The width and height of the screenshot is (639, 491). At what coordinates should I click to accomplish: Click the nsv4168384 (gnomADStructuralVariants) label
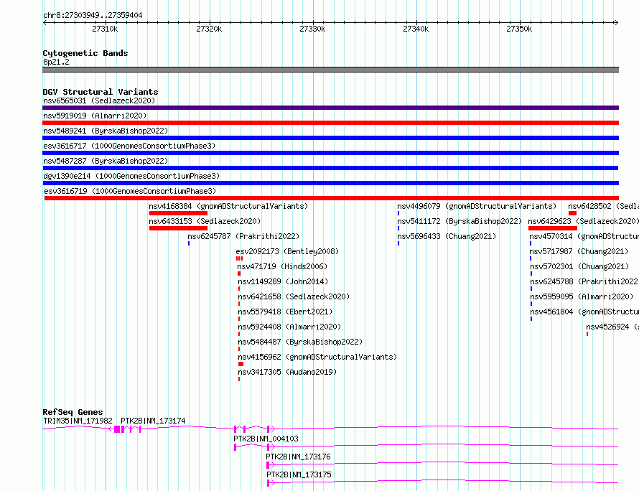click(x=228, y=206)
